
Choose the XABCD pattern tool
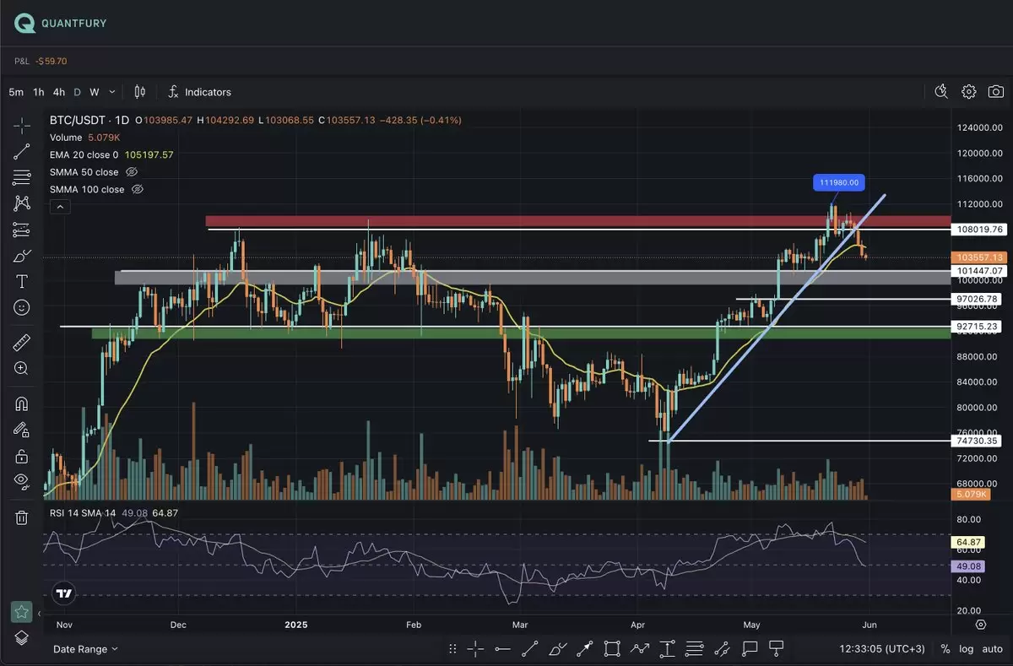(x=21, y=203)
